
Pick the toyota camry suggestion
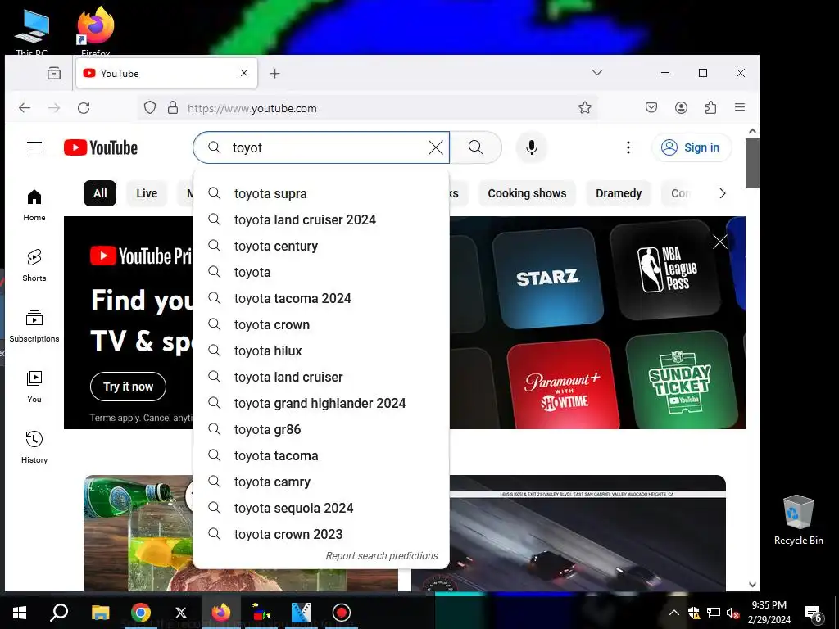pyautogui.click(x=321, y=482)
